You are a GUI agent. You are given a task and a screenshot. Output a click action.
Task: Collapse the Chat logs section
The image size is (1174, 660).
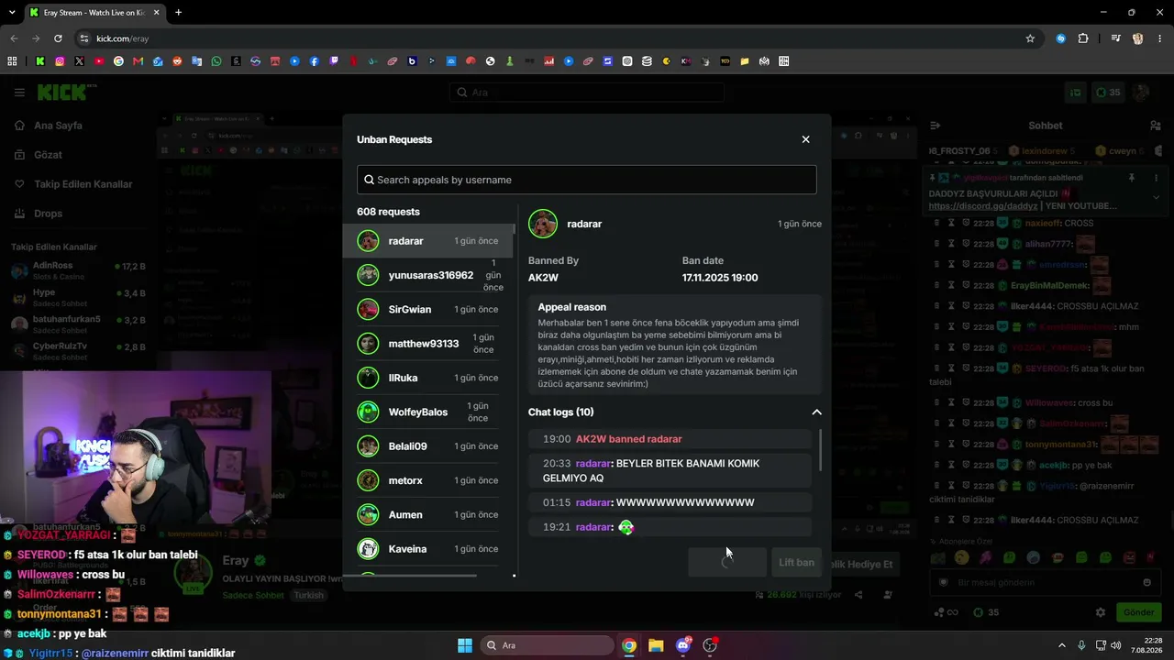coord(816,412)
